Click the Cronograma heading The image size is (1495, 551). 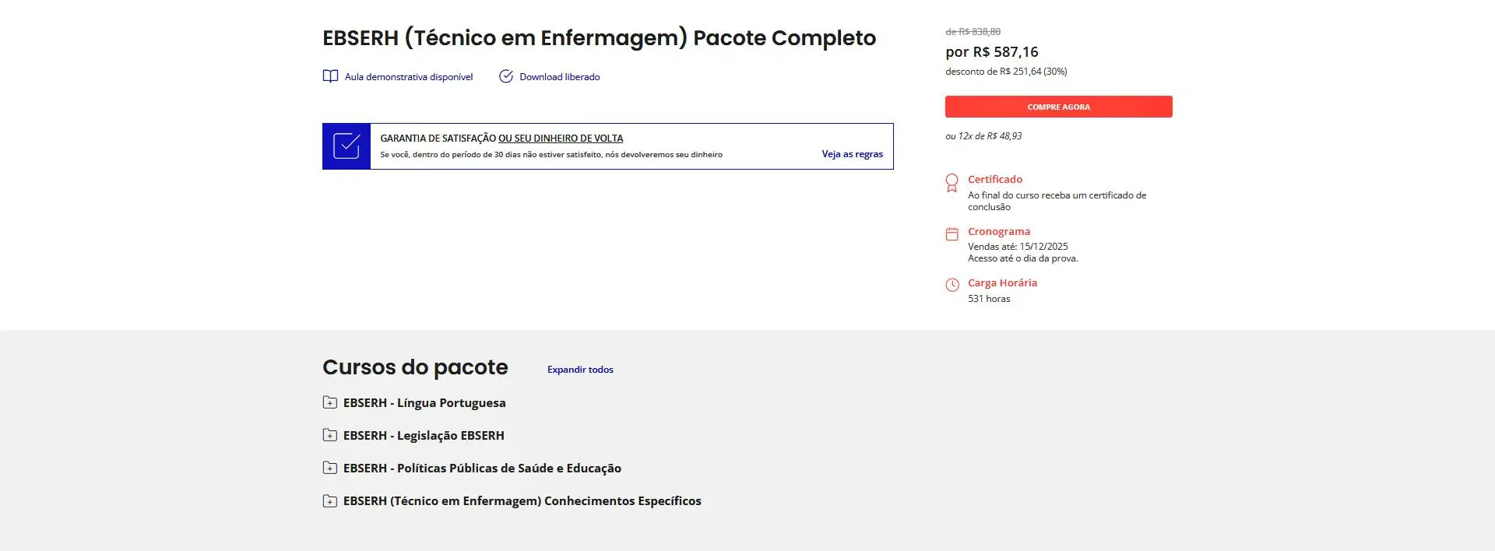tap(998, 232)
